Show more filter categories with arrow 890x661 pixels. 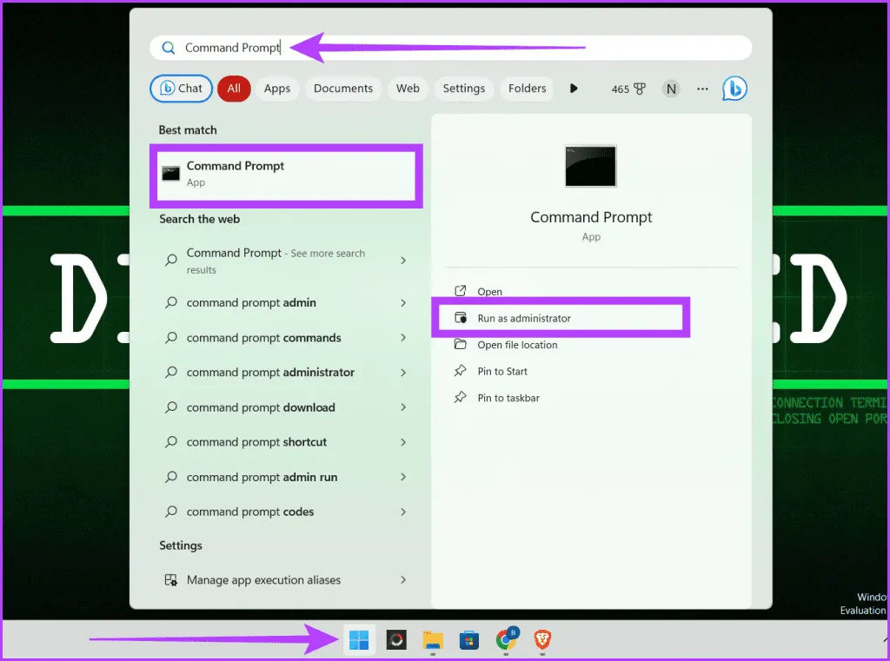[574, 89]
